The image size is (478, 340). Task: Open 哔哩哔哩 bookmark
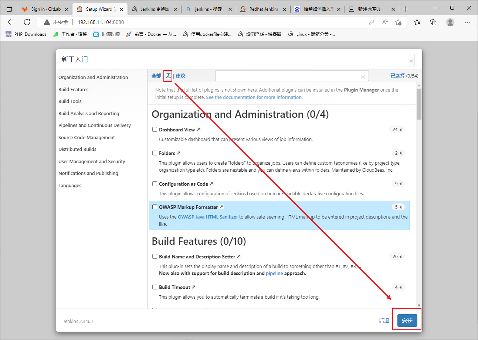pyautogui.click(x=106, y=34)
